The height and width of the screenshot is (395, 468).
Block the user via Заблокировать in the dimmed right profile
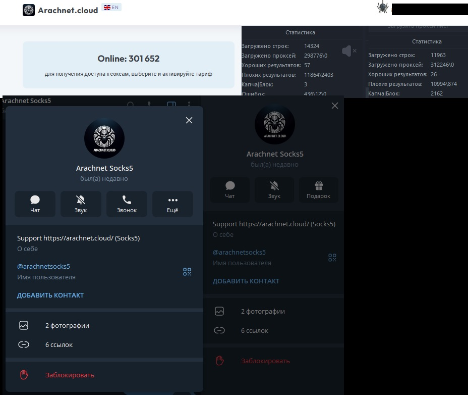(265, 361)
